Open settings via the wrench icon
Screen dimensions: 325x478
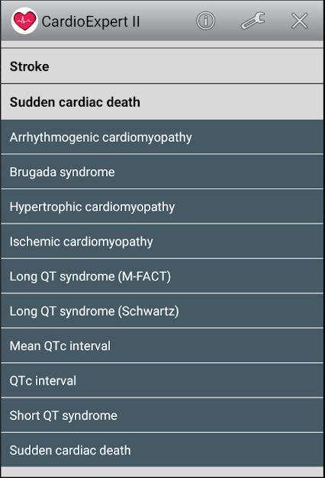click(x=253, y=21)
